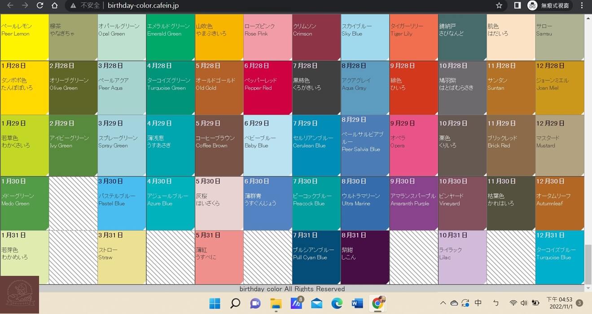Expand the system tray hidden icons chevron
592x314 pixels.
point(443,303)
